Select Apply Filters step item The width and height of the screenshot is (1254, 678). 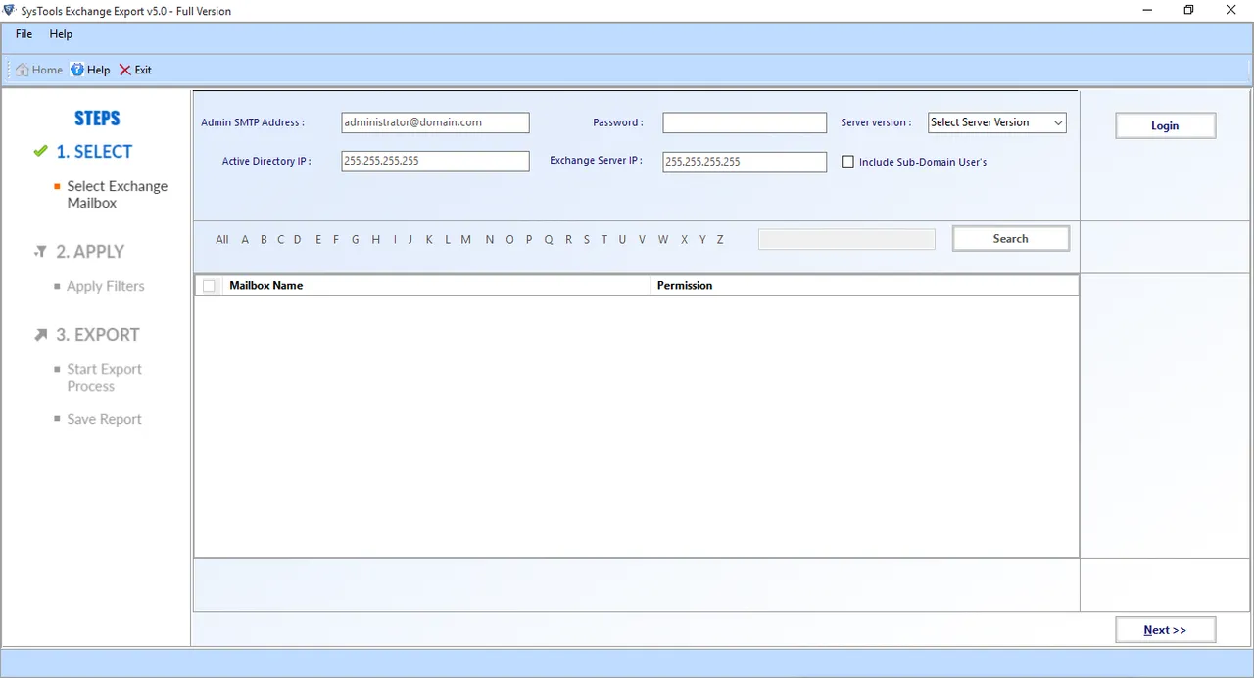coord(106,286)
